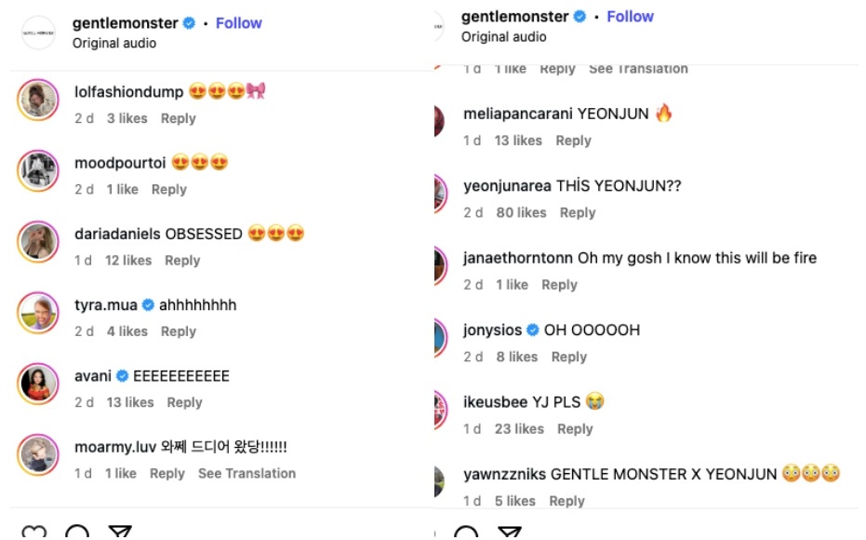The height and width of the screenshot is (540, 866).
Task: Open tyra.mua's profile avatar
Action: [38, 313]
